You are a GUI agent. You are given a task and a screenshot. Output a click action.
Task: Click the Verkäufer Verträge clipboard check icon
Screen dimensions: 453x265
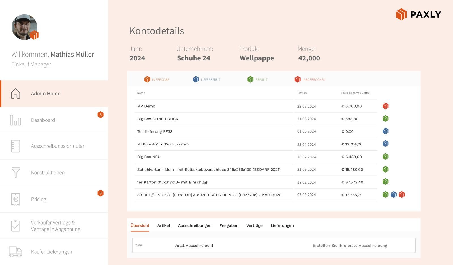[16, 226]
